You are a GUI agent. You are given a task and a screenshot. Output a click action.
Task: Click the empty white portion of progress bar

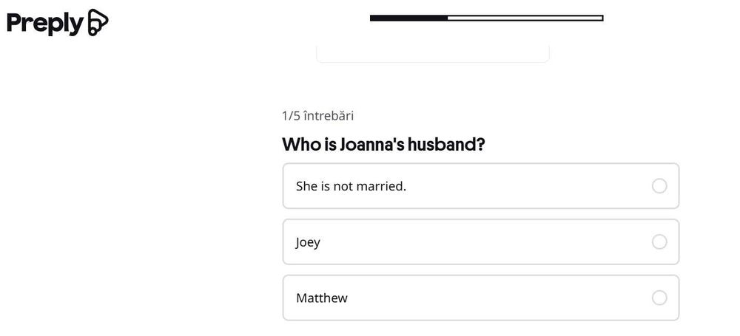pyautogui.click(x=525, y=18)
